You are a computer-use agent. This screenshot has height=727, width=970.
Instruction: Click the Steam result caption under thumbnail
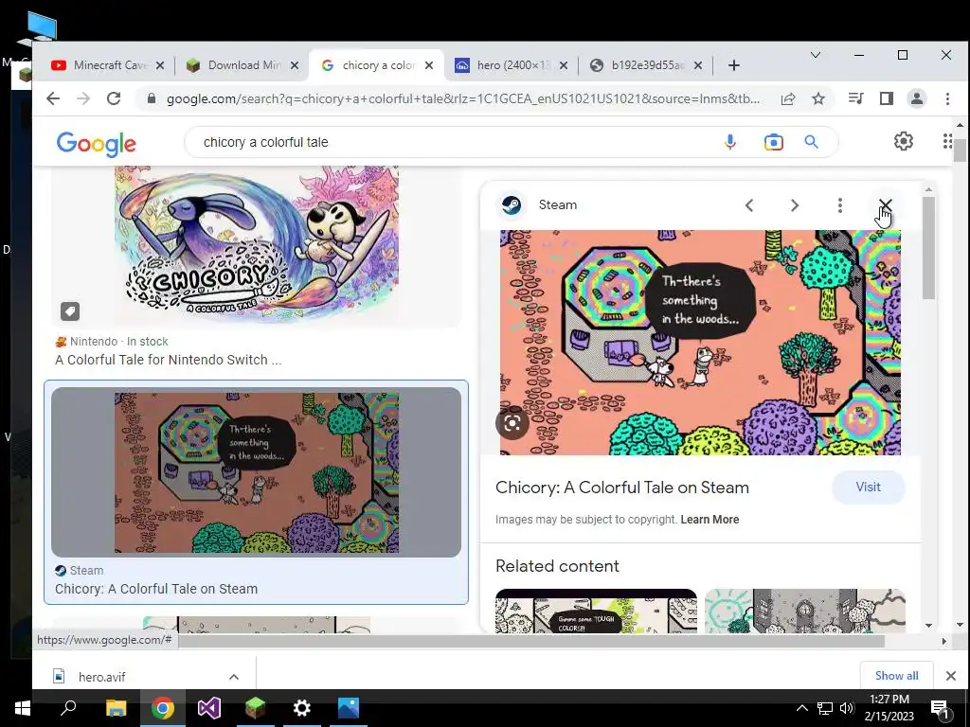[x=156, y=589]
